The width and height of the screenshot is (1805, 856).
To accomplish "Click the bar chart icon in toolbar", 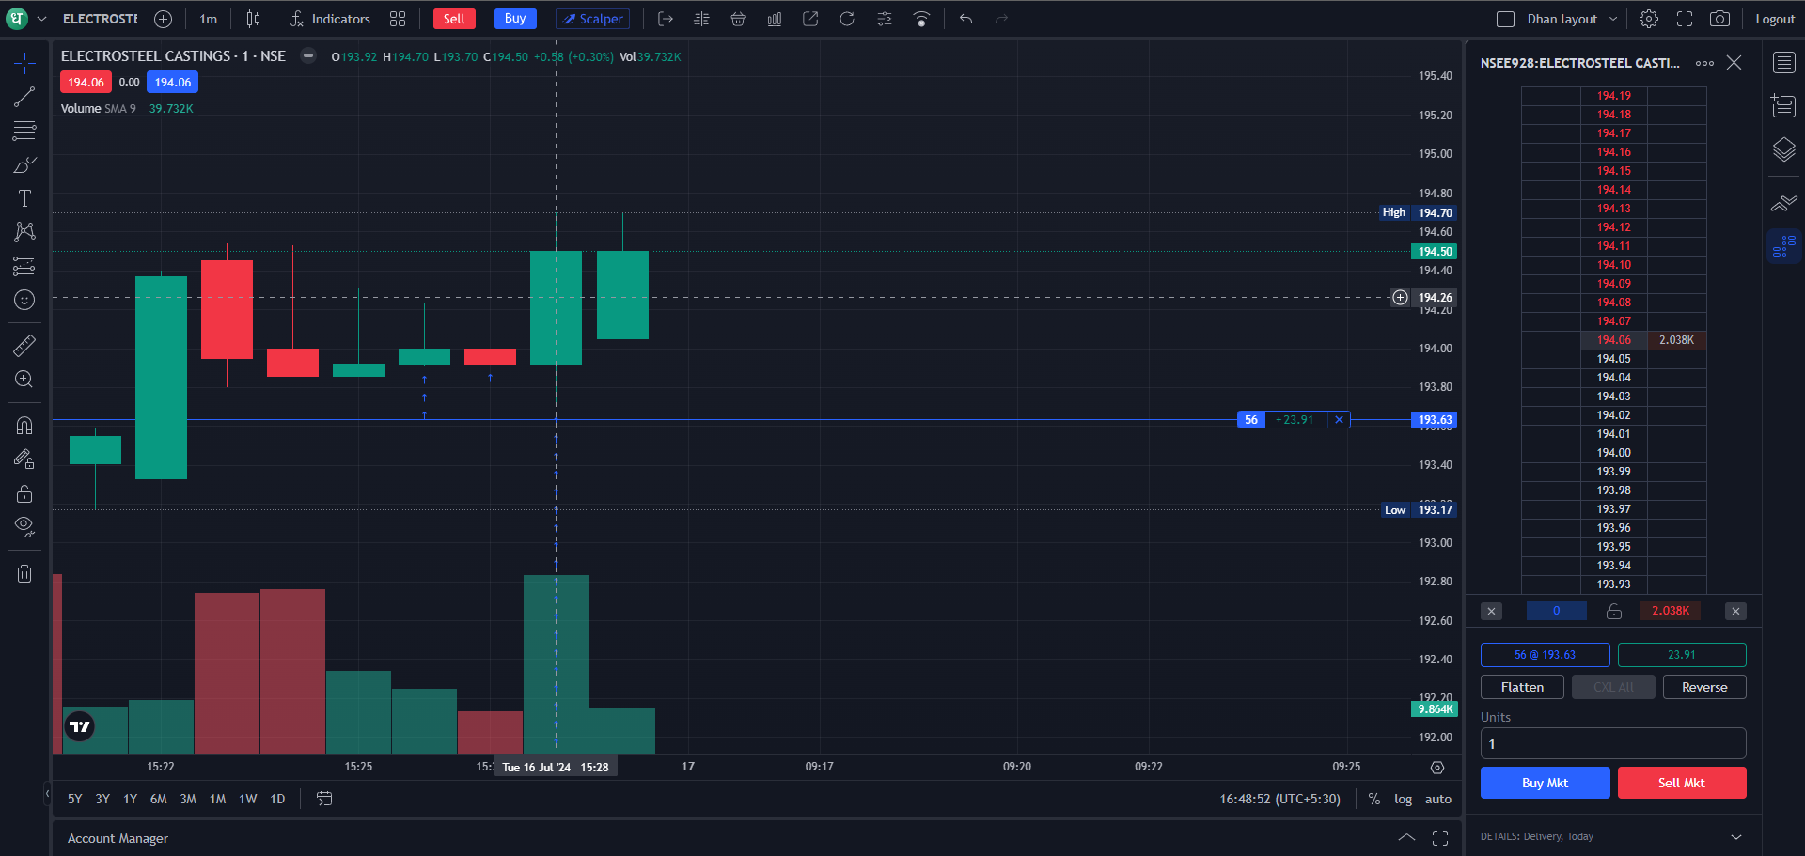I will pos(775,19).
